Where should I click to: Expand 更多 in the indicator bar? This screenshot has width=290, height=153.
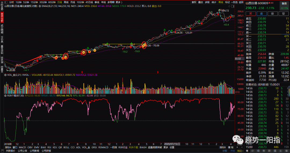(x=166, y=147)
